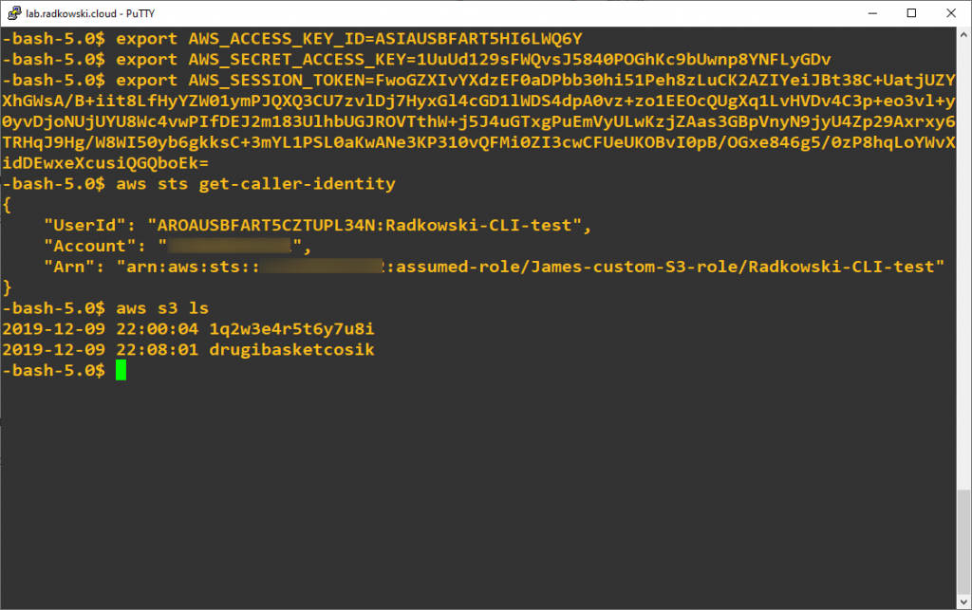The width and height of the screenshot is (972, 610).
Task: Maximize the PuTTY window
Action: click(911, 13)
